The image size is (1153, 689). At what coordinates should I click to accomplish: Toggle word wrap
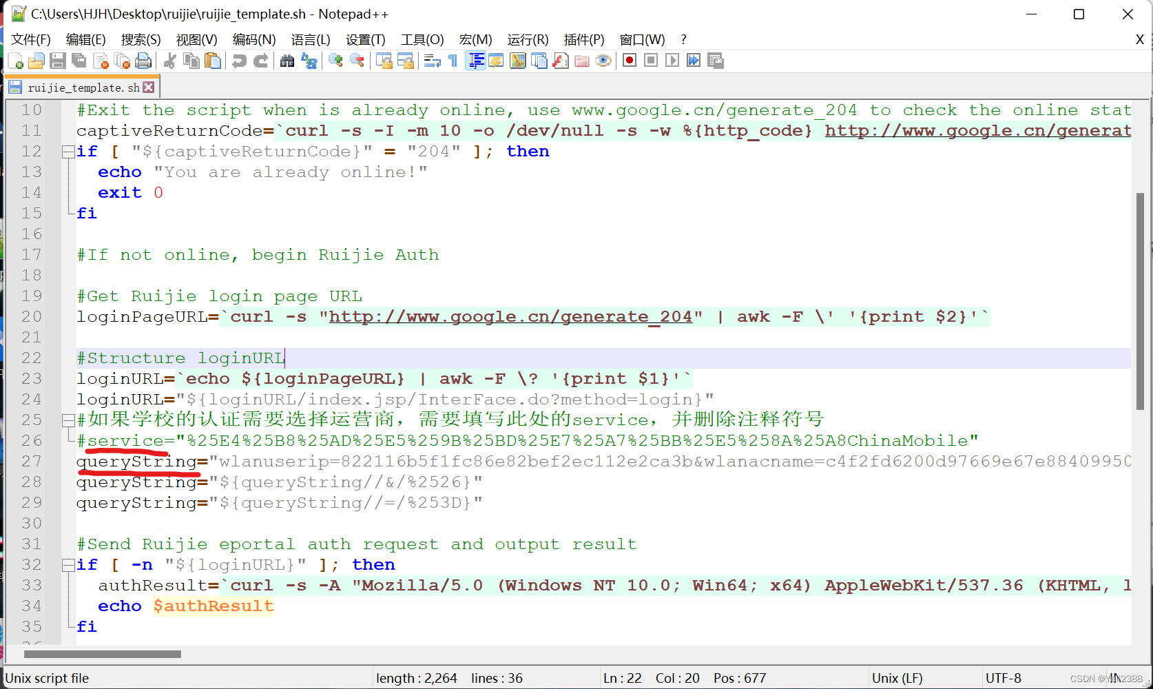[x=433, y=61]
